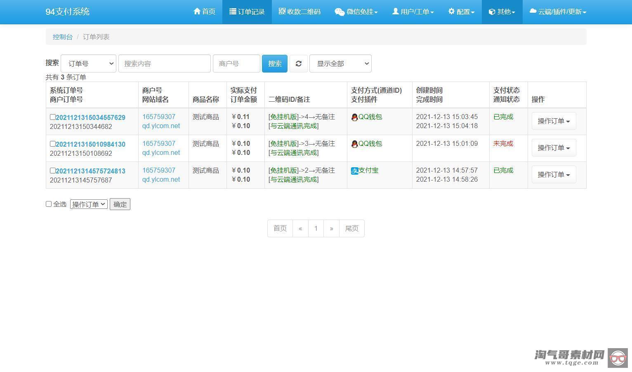Tick the 全选 checkbox
Viewport: 632px width, 372px height.
49,204
